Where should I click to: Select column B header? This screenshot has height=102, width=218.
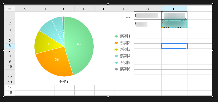click(45, 9)
